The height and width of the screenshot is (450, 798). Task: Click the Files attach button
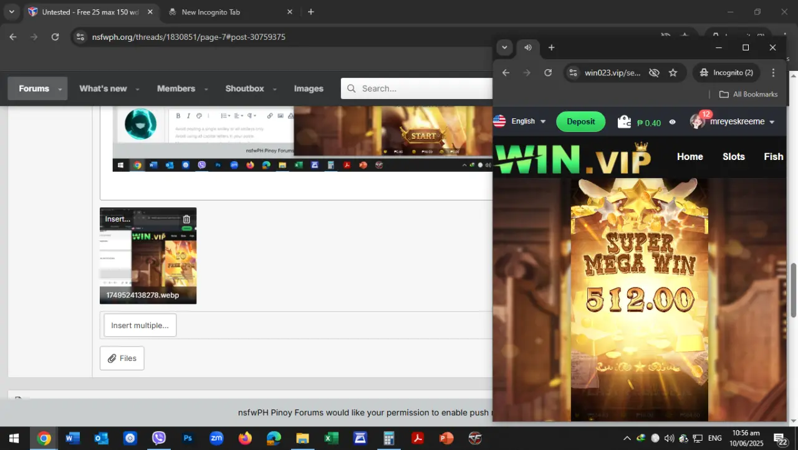coord(122,358)
